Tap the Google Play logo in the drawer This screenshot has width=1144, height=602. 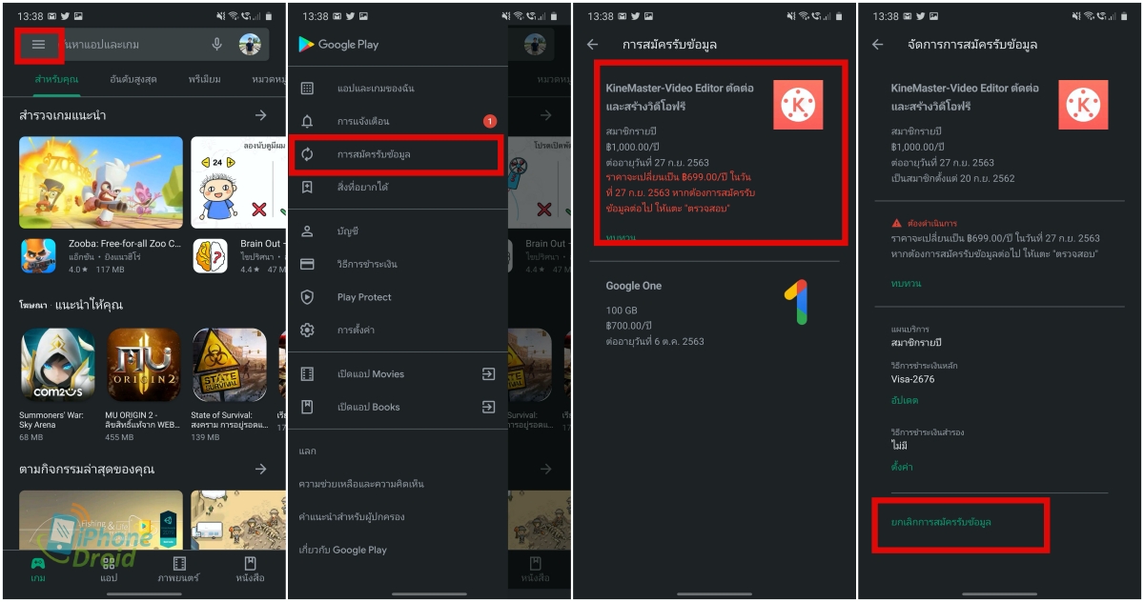point(338,44)
